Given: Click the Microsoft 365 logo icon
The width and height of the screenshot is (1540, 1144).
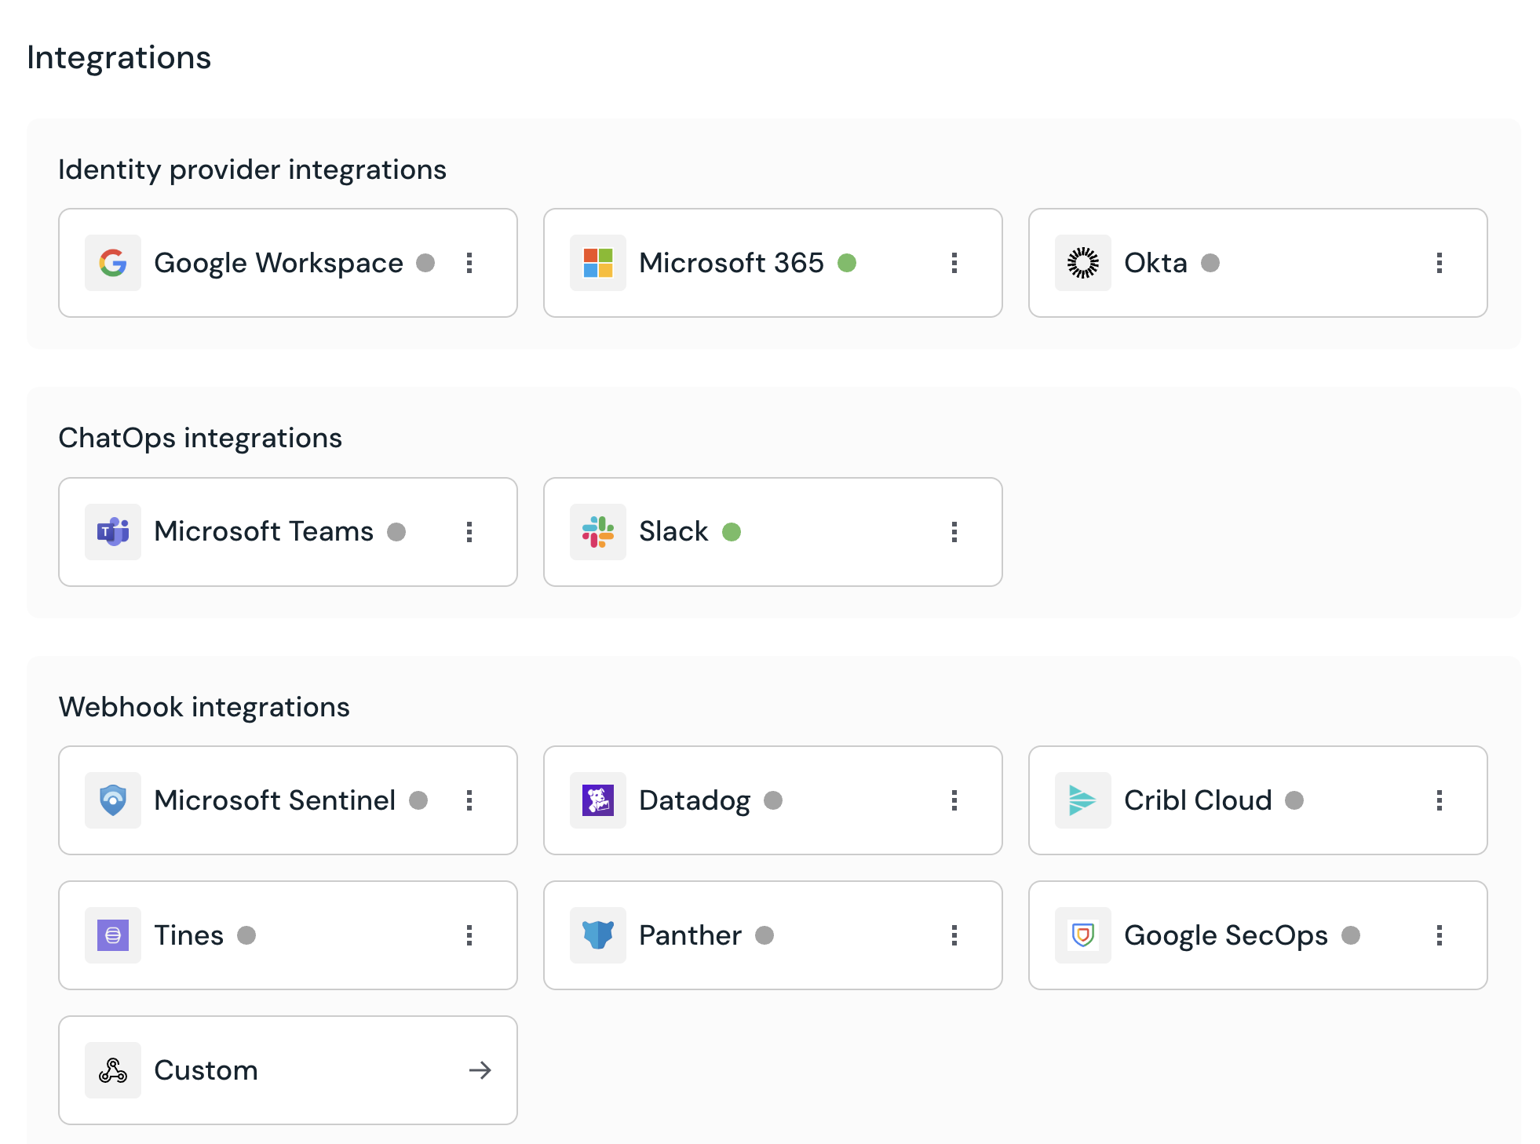Looking at the screenshot, I should (x=597, y=263).
